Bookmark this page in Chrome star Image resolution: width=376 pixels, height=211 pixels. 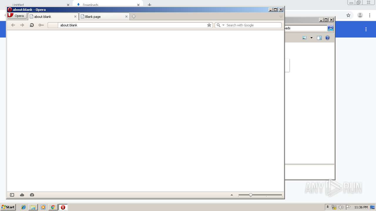pyautogui.click(x=348, y=15)
